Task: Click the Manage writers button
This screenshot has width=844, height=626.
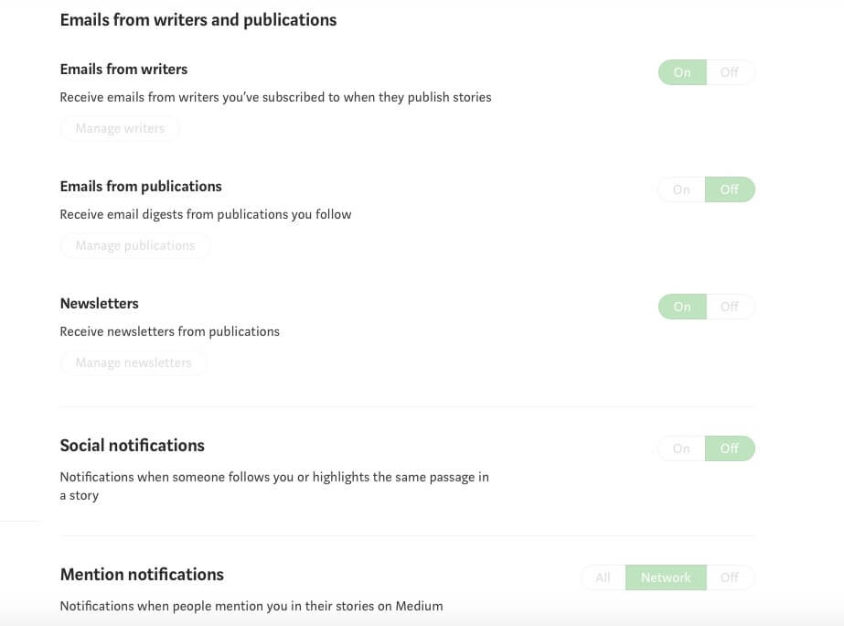Action: coord(120,128)
